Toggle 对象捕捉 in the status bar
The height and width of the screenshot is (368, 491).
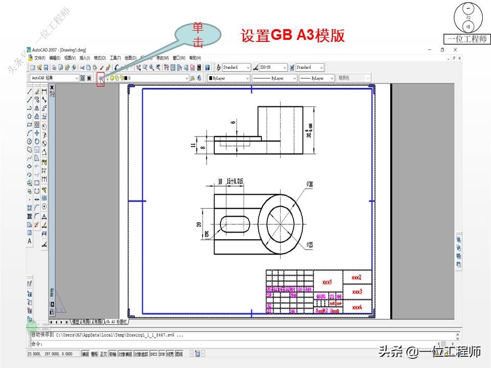pos(126,353)
